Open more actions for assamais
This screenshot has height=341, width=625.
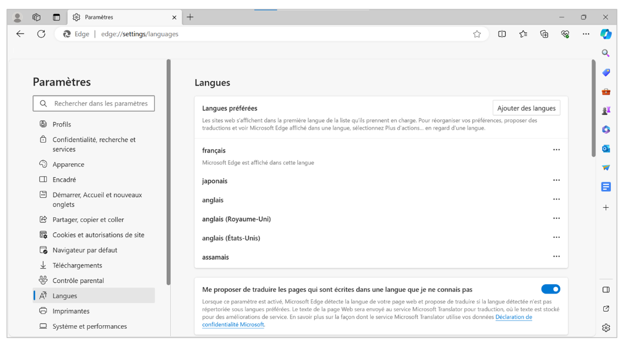556,256
